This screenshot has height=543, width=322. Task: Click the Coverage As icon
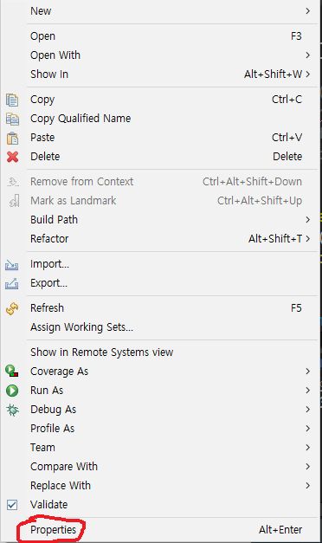click(12, 372)
